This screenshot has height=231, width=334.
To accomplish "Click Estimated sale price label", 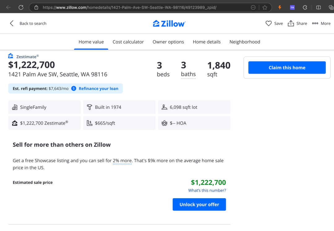I will (32, 182).
